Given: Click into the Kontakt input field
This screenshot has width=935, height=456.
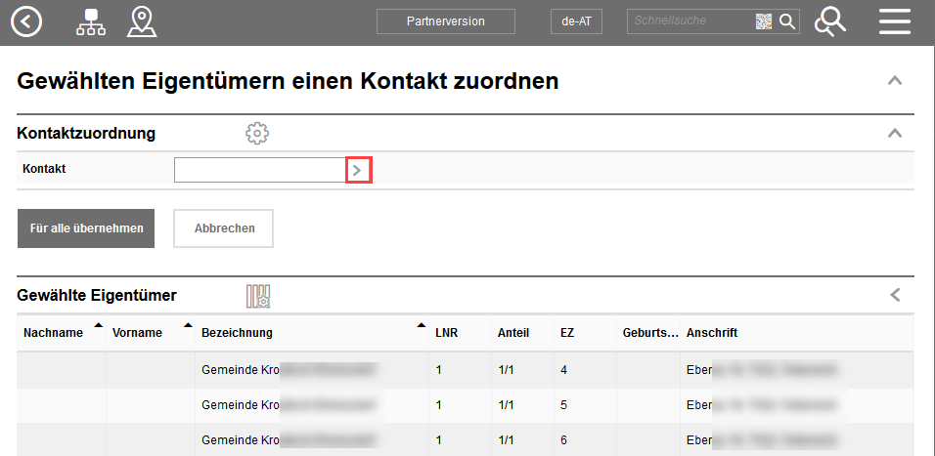Looking at the screenshot, I should [x=260, y=170].
